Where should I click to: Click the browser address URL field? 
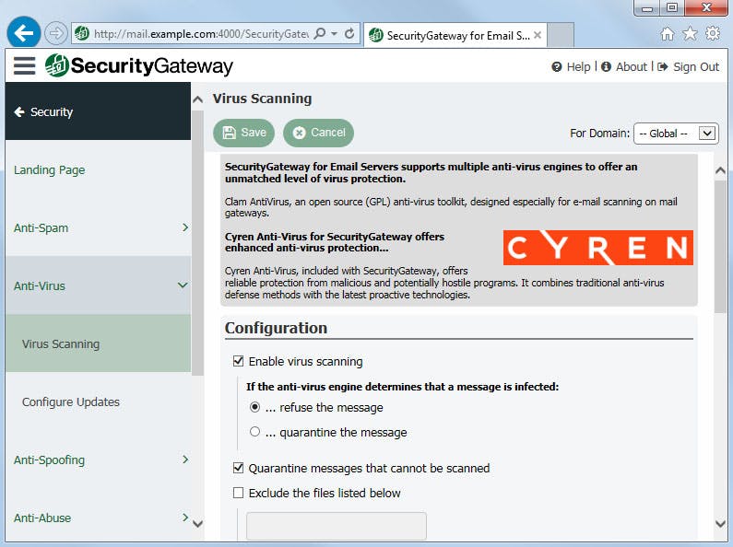(201, 33)
